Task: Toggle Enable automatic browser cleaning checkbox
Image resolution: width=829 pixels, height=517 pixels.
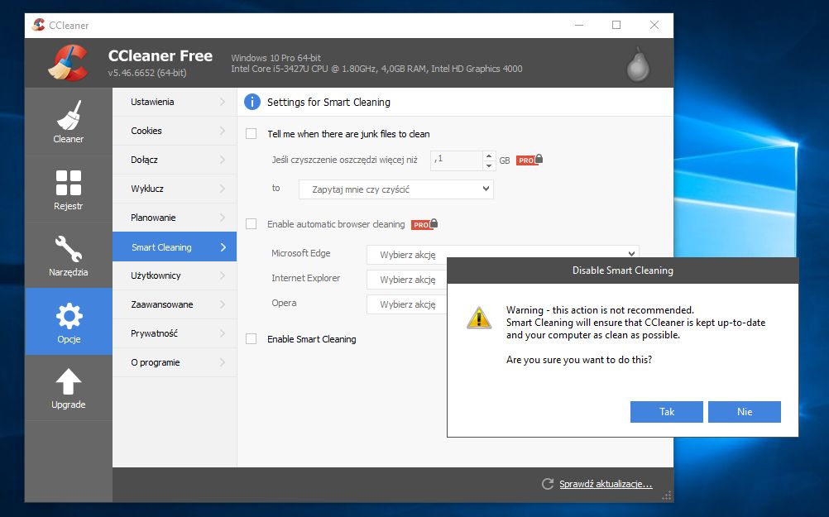Action: coord(252,224)
